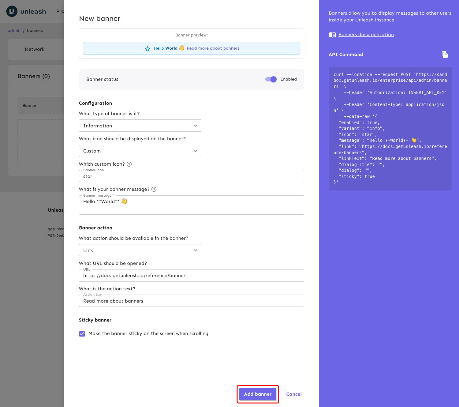The height and width of the screenshot is (407, 459).
Task: Copy the API Command using the copy icon
Action: (x=445, y=54)
